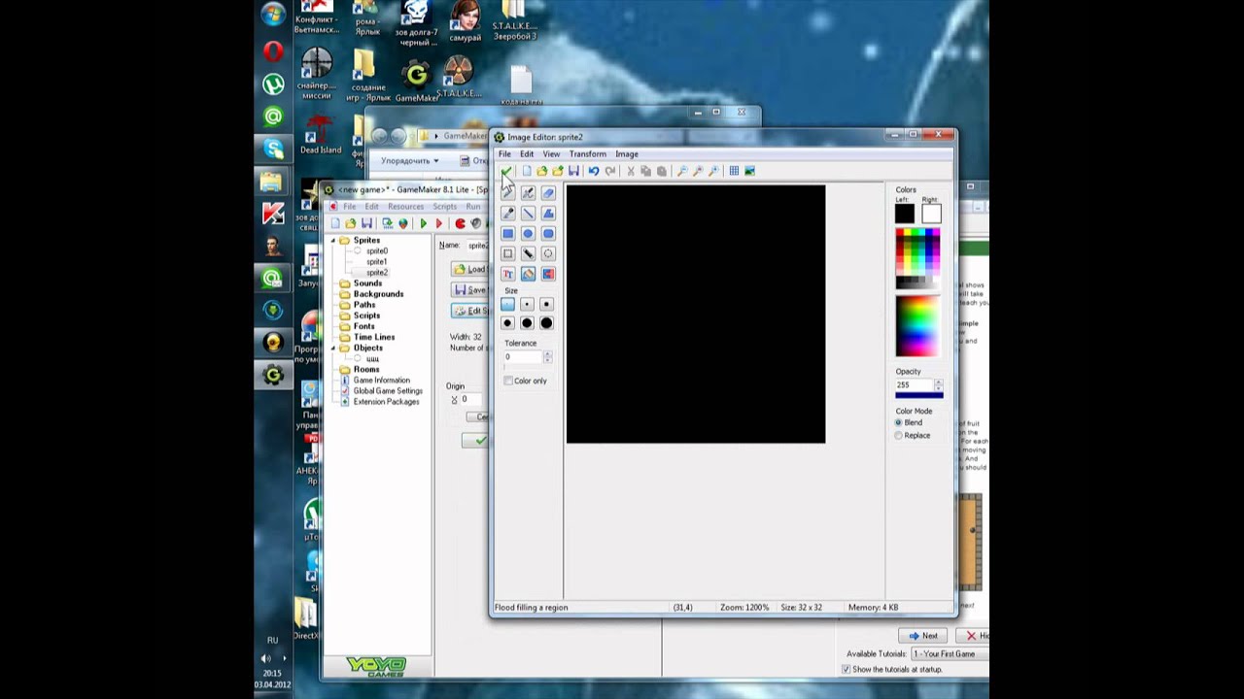1244x699 pixels.
Task: Select the Change color tool
Action: tap(548, 275)
